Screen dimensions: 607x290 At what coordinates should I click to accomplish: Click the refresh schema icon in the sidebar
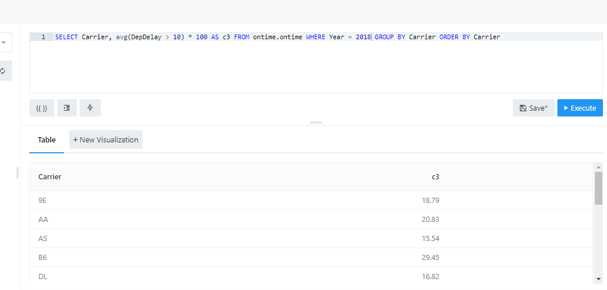pyautogui.click(x=3, y=71)
